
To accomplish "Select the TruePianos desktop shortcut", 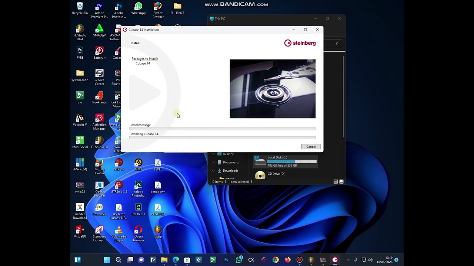I will [99, 98].
